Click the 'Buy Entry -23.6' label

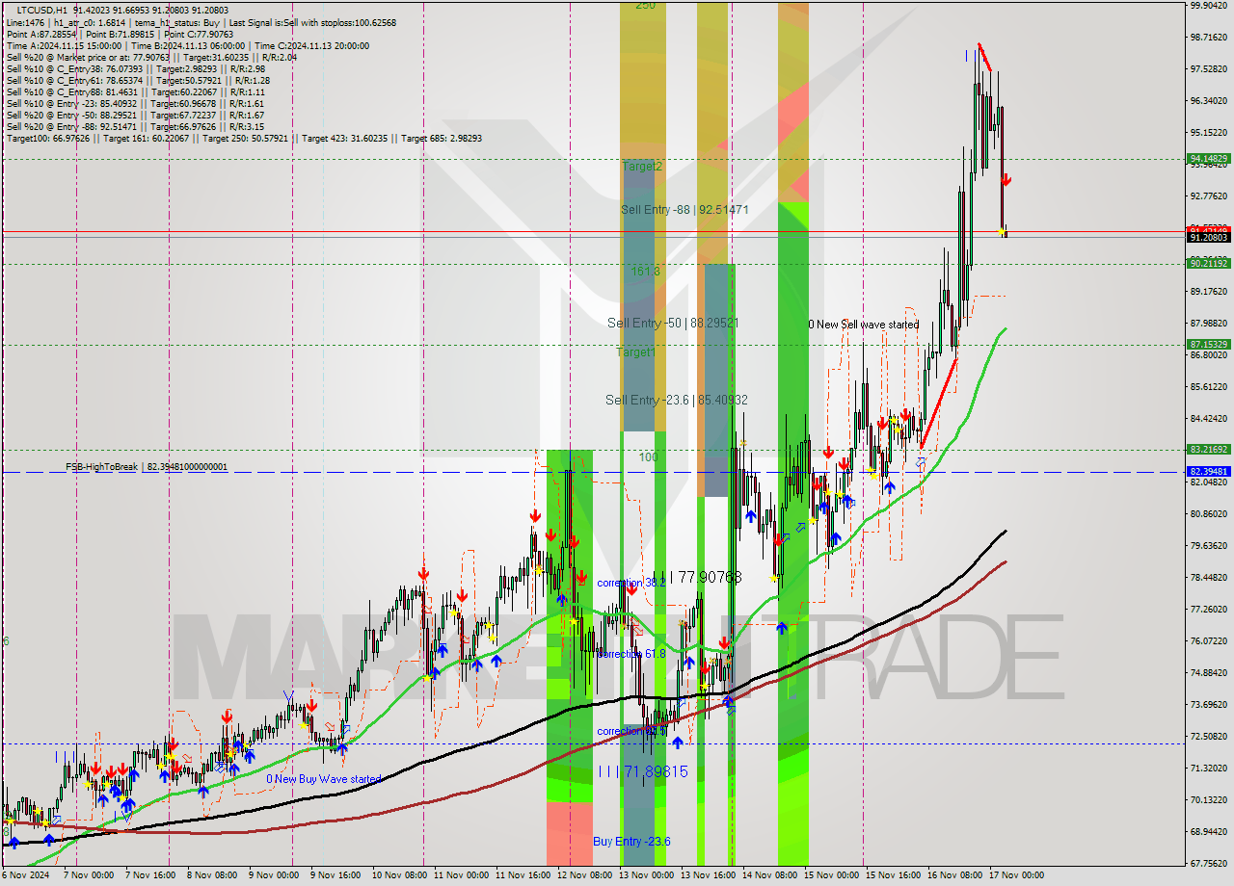point(631,842)
